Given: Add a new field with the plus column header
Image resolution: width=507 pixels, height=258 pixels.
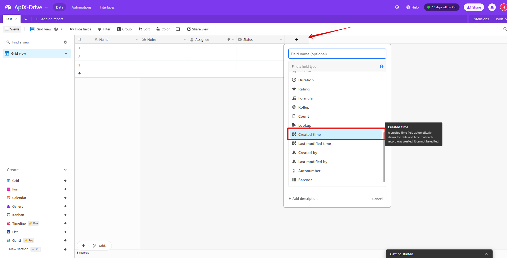Looking at the screenshot, I should (x=297, y=39).
